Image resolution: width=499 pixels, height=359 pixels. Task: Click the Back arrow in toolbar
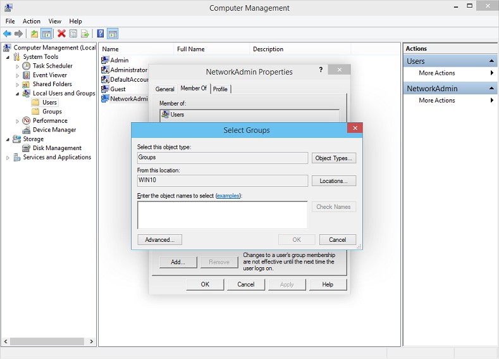7,34
